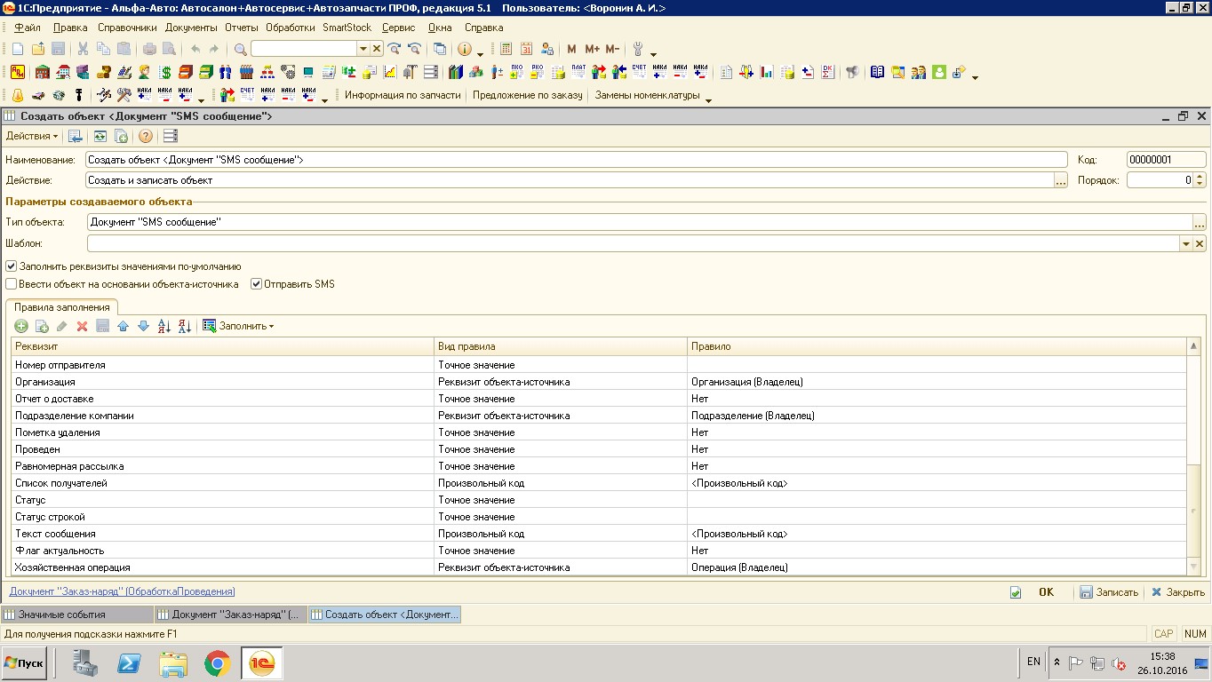Viewport: 1212px width, 682px height.
Task: Open the 'SmartStock' menu
Action: click(347, 28)
